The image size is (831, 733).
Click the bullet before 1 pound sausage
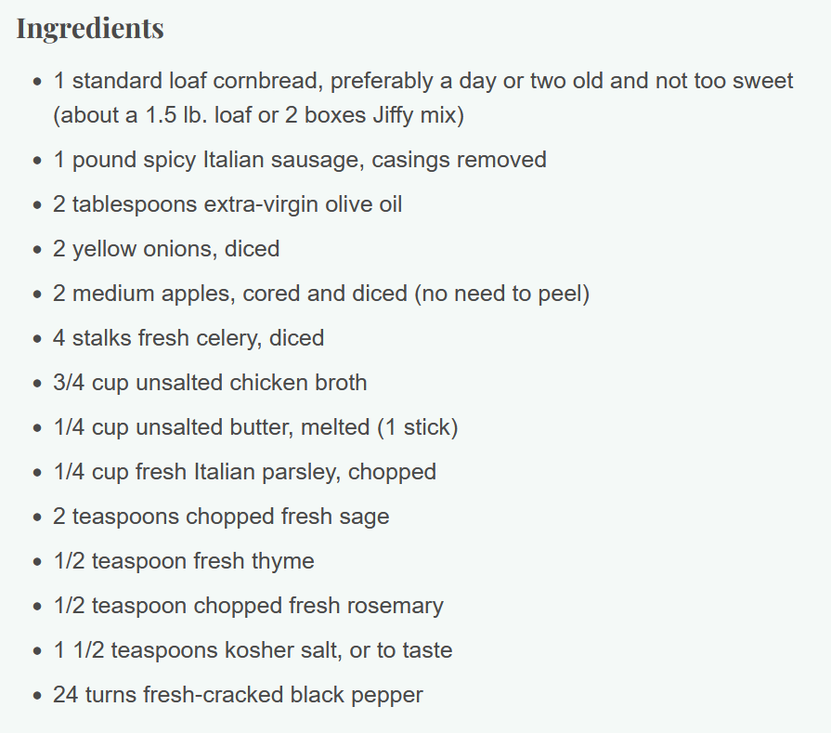[x=36, y=160]
